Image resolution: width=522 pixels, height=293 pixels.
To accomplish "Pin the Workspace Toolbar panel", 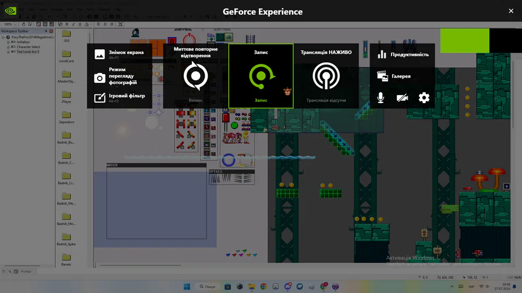I will (46, 31).
